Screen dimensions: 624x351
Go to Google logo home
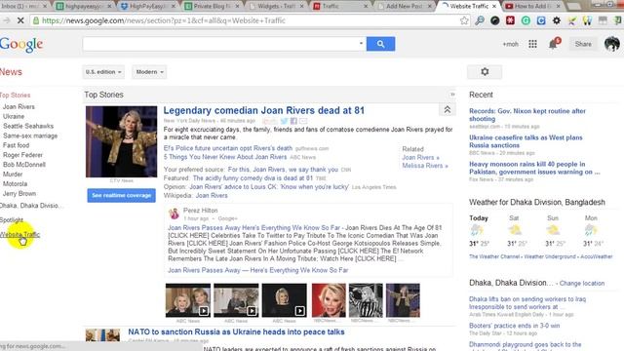(21, 45)
